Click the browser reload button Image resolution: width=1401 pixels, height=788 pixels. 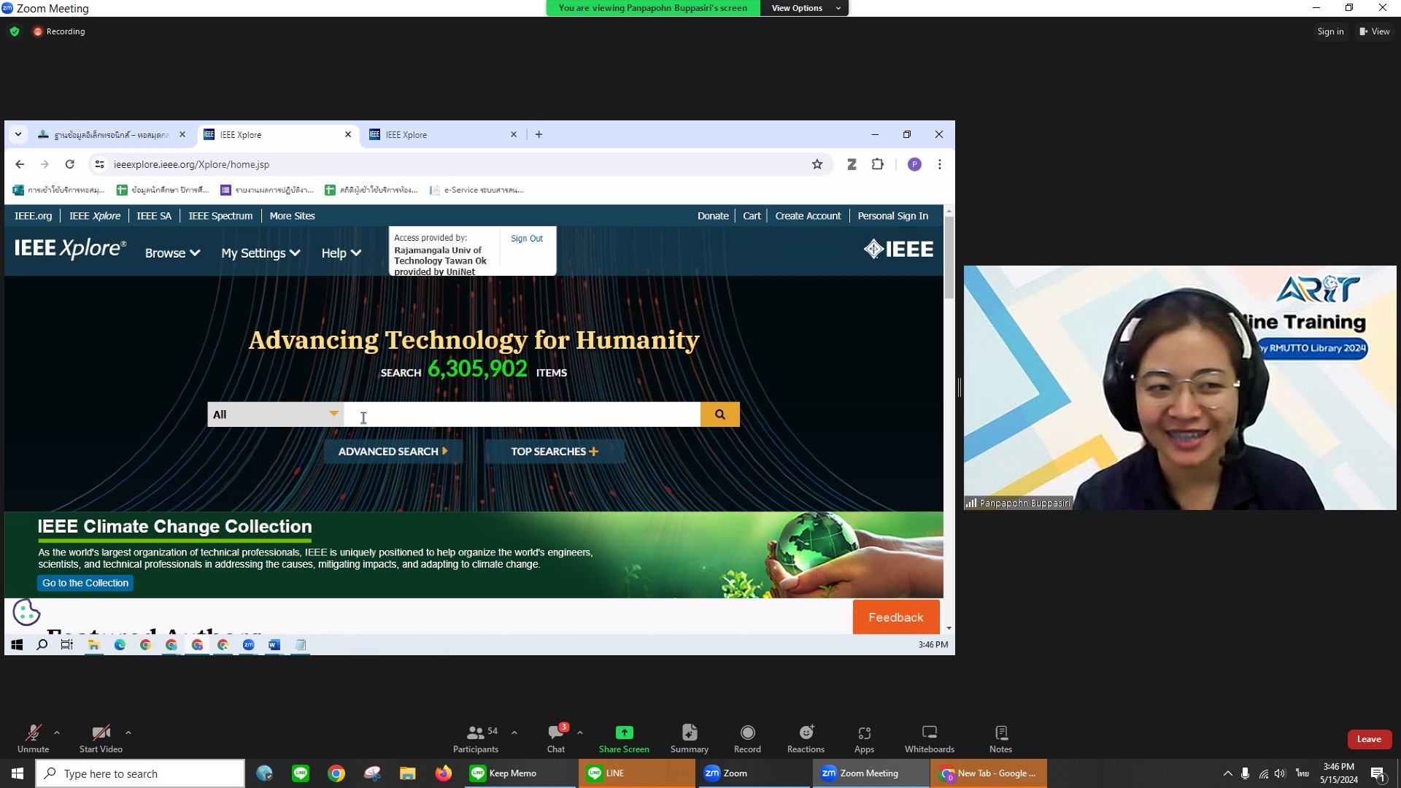[x=70, y=164]
